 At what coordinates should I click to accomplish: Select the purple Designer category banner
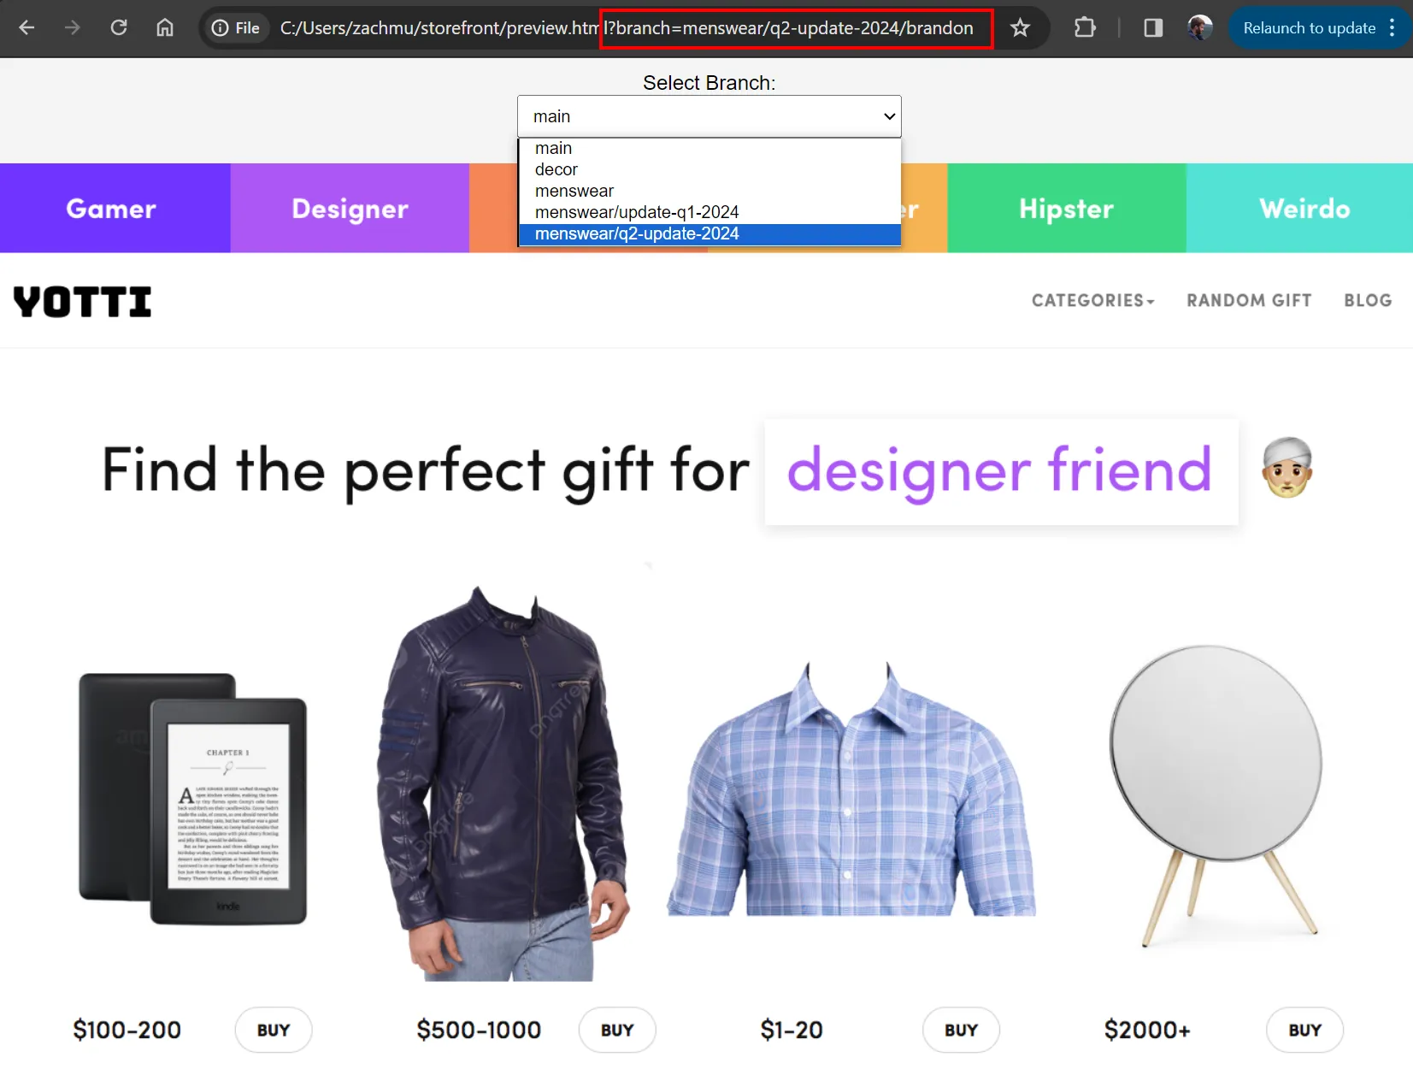[349, 208]
